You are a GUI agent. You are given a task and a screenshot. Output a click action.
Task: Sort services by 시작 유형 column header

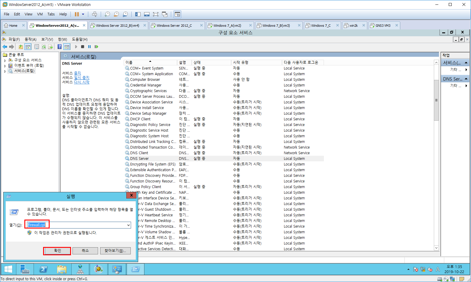coord(256,62)
